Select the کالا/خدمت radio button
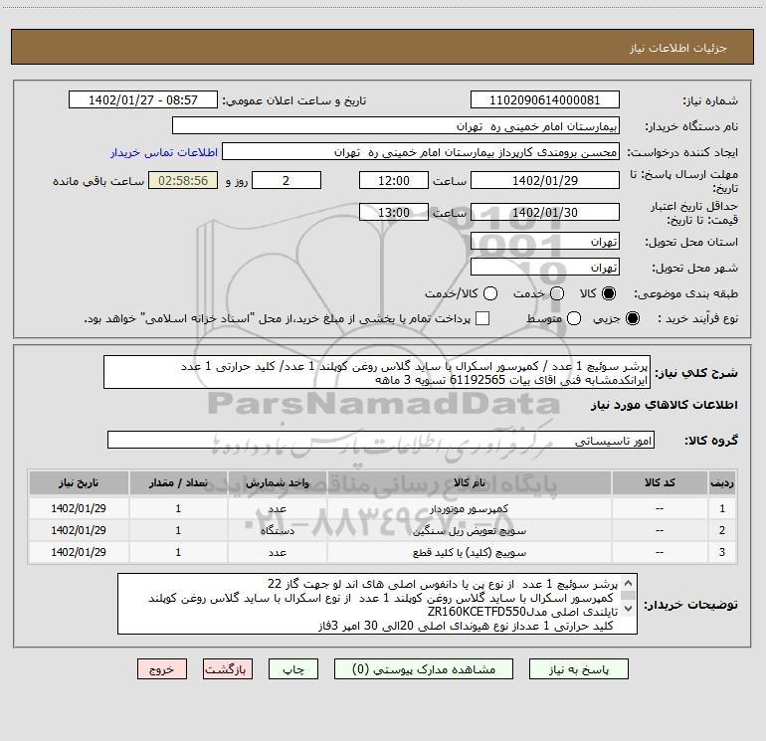 pos(490,293)
